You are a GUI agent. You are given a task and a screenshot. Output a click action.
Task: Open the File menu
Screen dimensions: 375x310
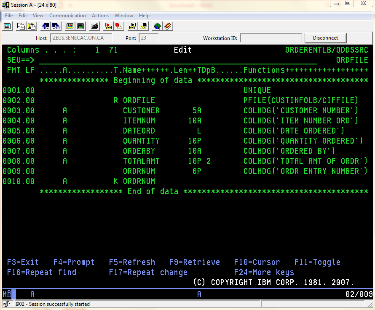[x=8, y=15]
